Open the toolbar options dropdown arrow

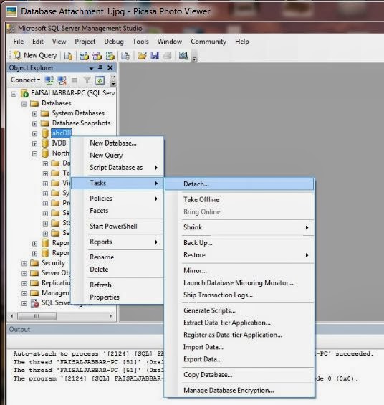pyautogui.click(x=194, y=59)
